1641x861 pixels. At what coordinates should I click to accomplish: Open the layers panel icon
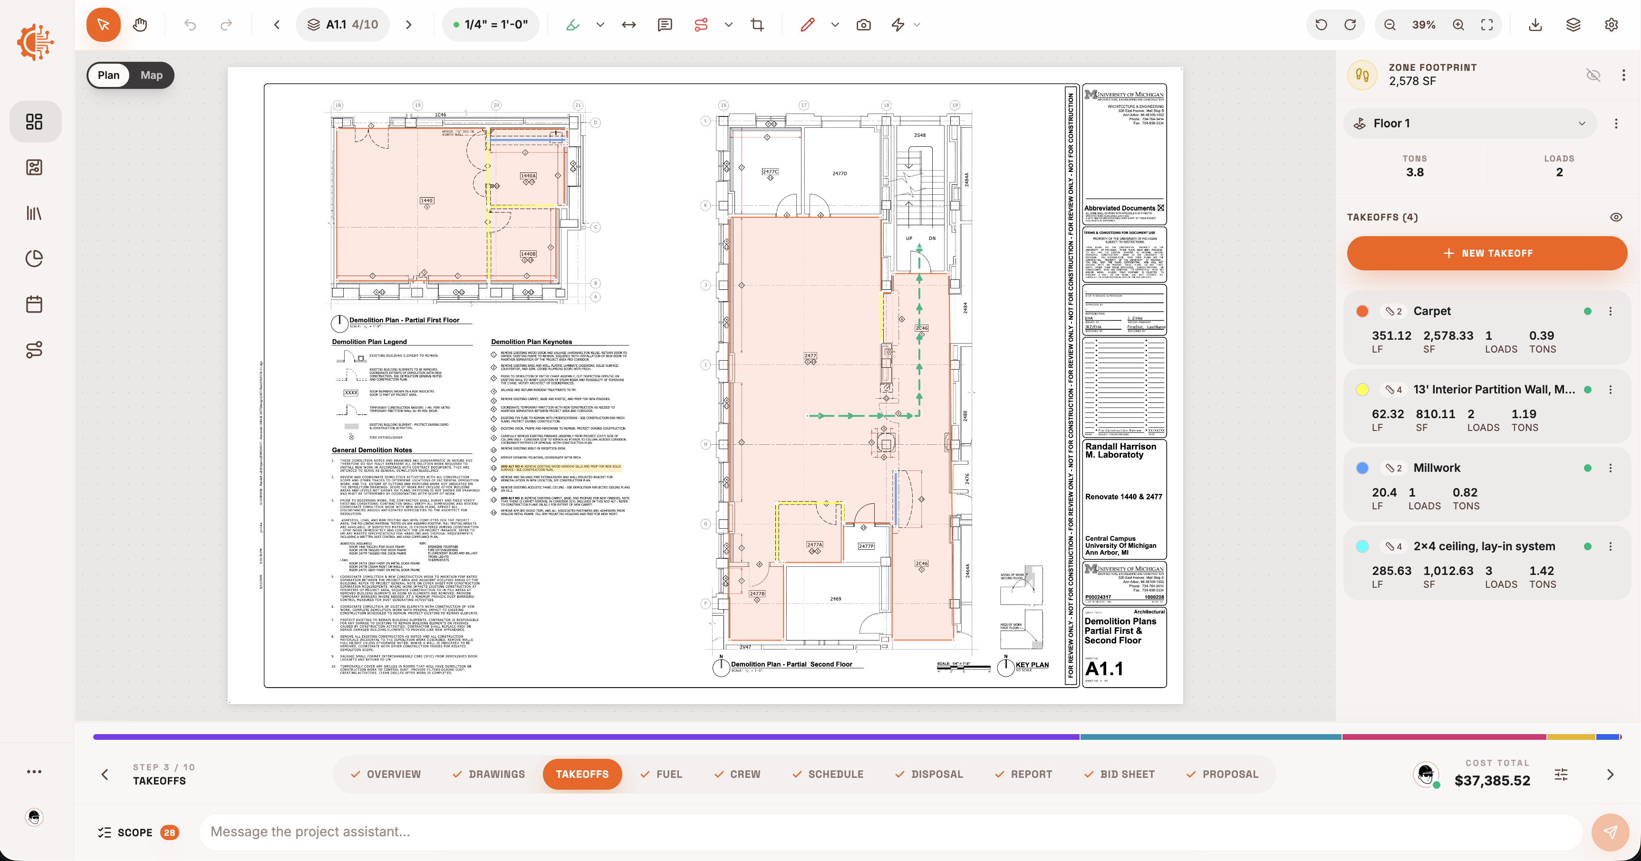[1573, 25]
